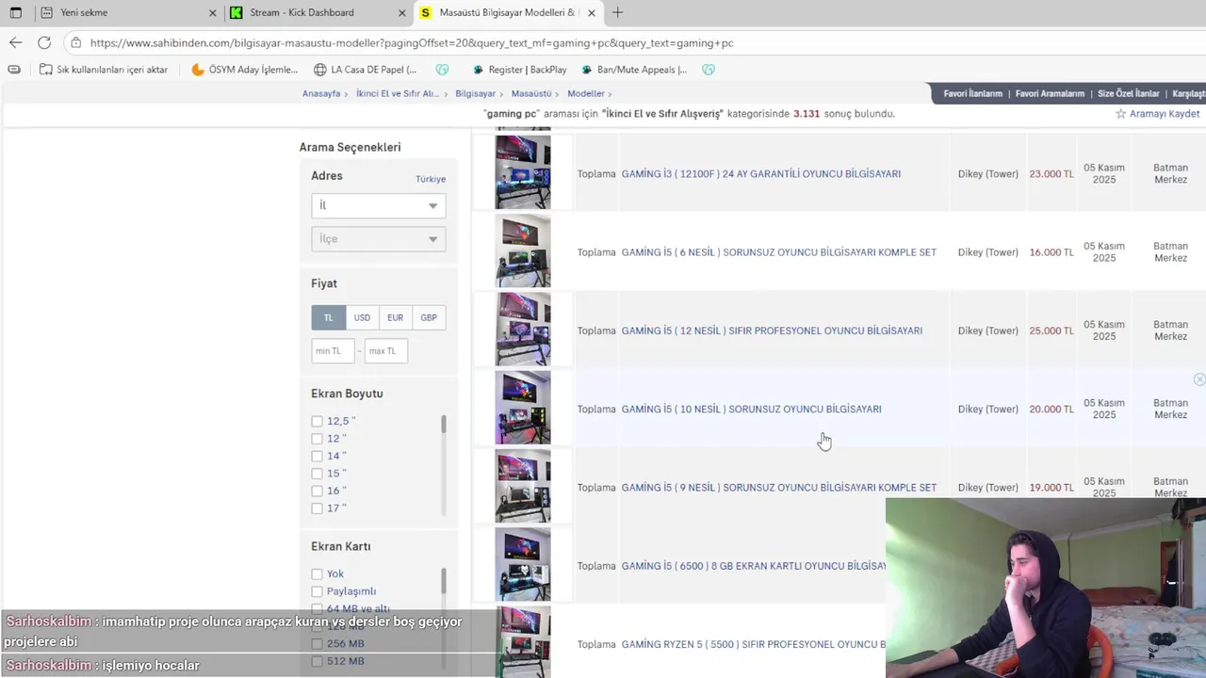Open Size Özel İlanlar menu
This screenshot has height=678, width=1206.
[x=1129, y=94]
